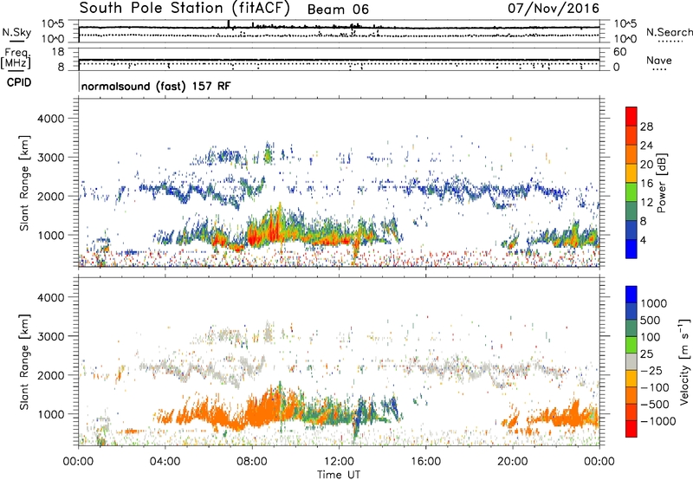Click the '60' Nave axis tick
The height and width of the screenshot is (480, 693).
point(619,52)
